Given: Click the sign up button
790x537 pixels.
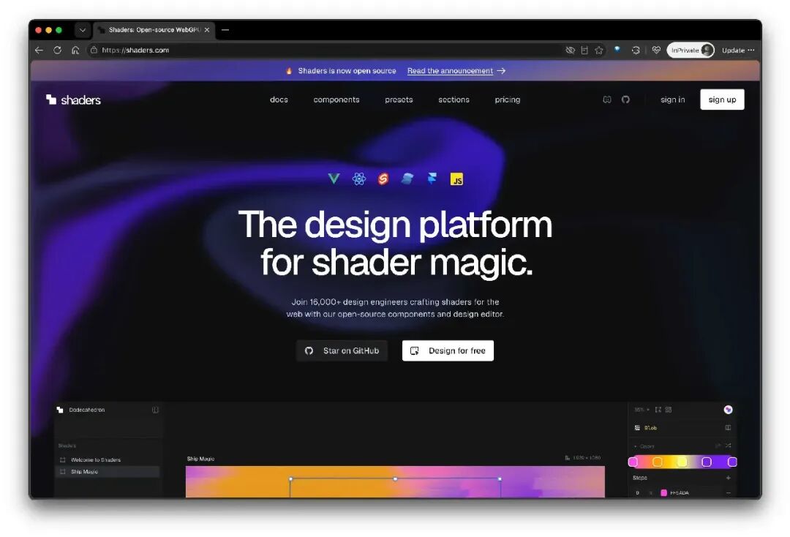Looking at the screenshot, I should (722, 99).
